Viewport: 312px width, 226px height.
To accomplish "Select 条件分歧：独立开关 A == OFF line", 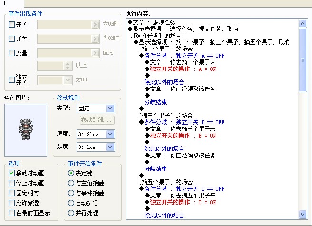I will (182, 56).
